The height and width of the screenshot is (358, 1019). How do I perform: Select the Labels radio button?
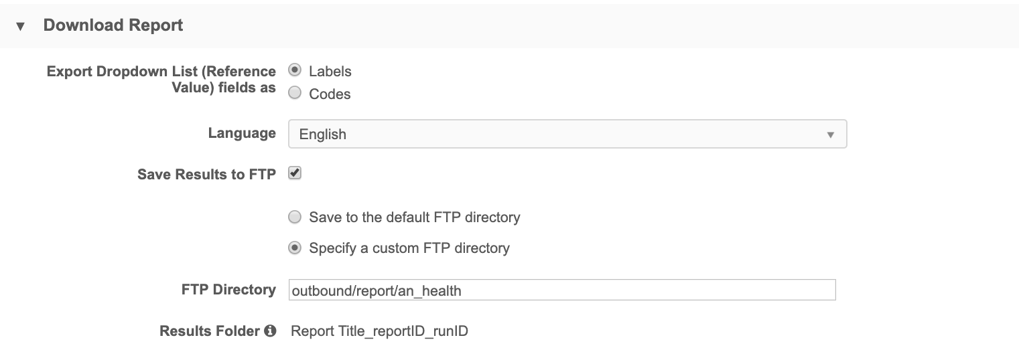pyautogui.click(x=294, y=70)
